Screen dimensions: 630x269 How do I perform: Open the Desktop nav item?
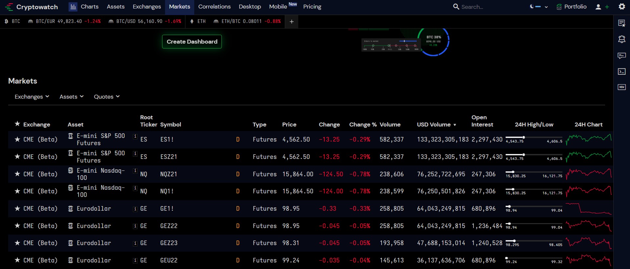click(250, 7)
